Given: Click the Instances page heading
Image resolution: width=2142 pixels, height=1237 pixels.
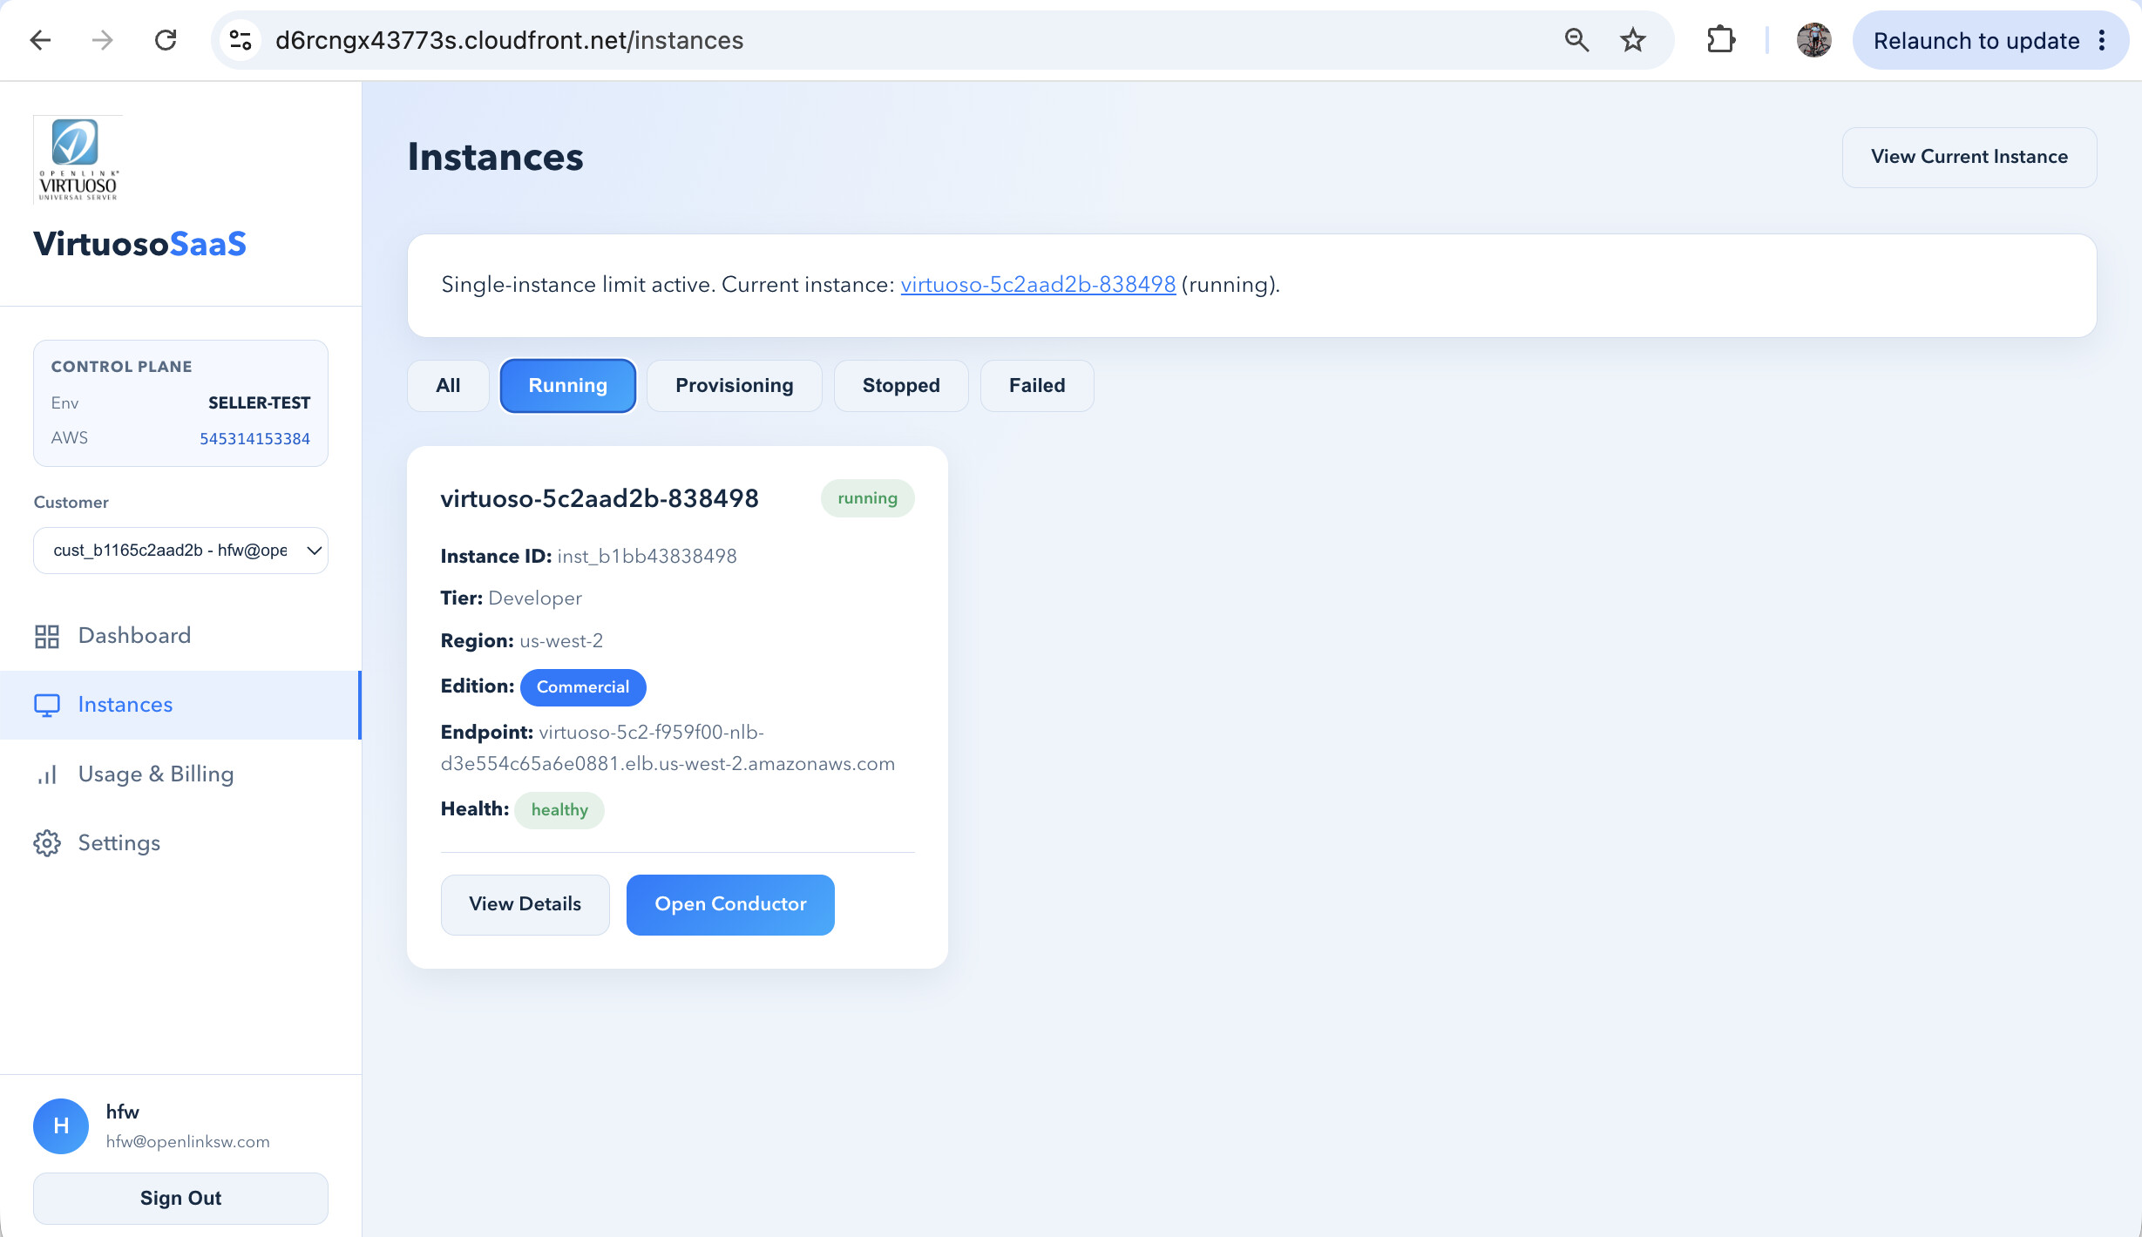Looking at the screenshot, I should (x=496, y=158).
